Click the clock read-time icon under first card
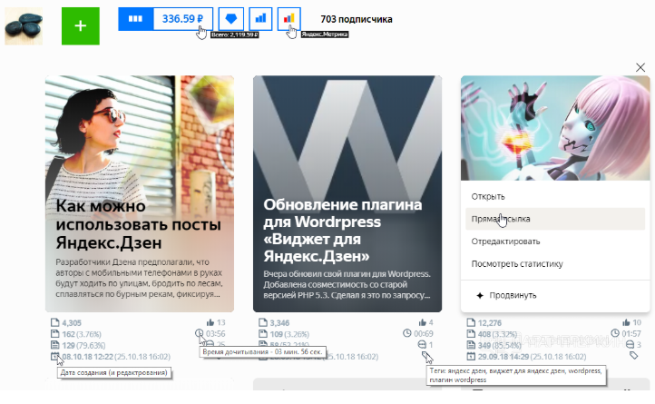Screen dimensions: 655x404 click(x=199, y=333)
